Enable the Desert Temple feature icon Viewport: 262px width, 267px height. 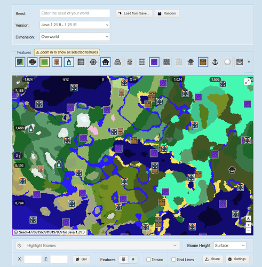click(x=117, y=62)
